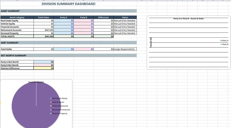Select TOTAL ASSETS Party B total cell

click(x=83, y=36)
